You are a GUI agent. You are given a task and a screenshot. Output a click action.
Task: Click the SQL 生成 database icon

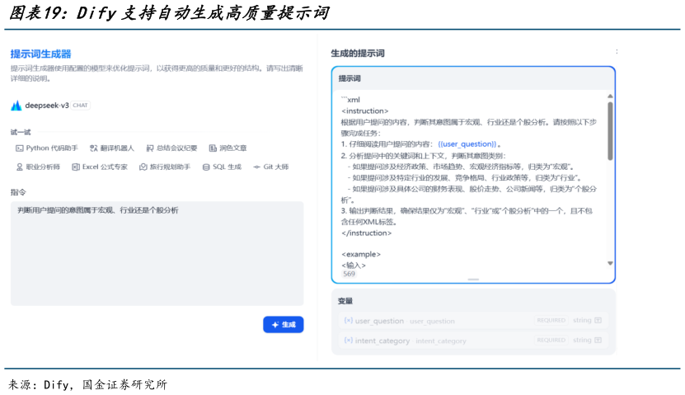[x=206, y=167]
